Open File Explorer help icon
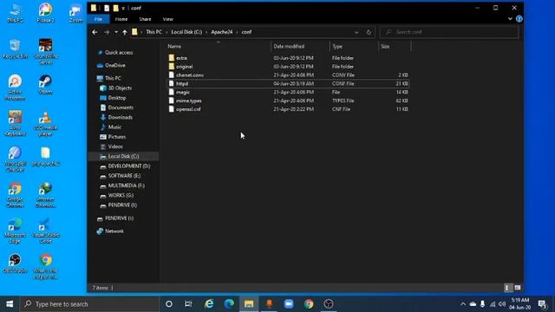This screenshot has width=555, height=312. point(519,19)
